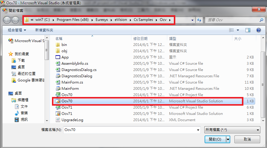Select the UpgradeLog XML document icon

(x=58, y=120)
